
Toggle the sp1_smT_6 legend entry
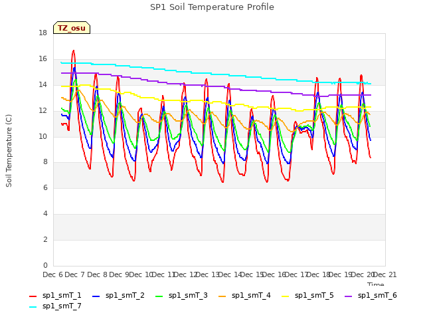click(371, 295)
